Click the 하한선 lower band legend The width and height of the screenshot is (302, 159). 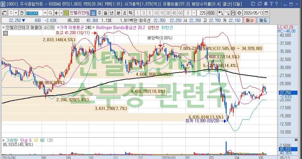click(167, 28)
